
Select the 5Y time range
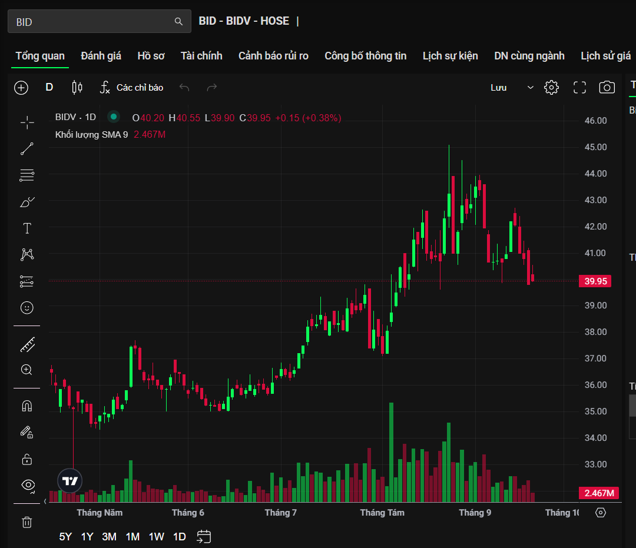tap(65, 537)
